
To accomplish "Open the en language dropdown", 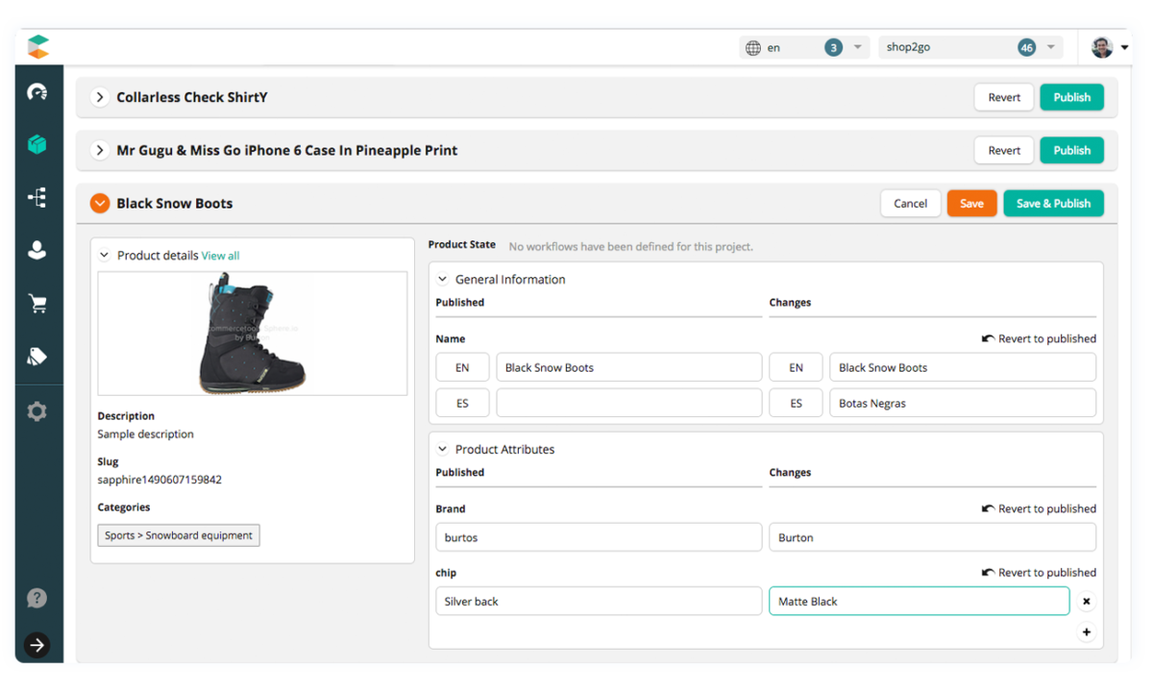I will click(x=805, y=47).
